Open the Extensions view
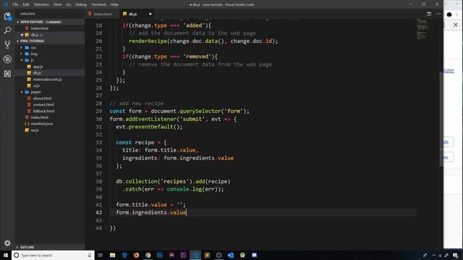 click(7, 74)
